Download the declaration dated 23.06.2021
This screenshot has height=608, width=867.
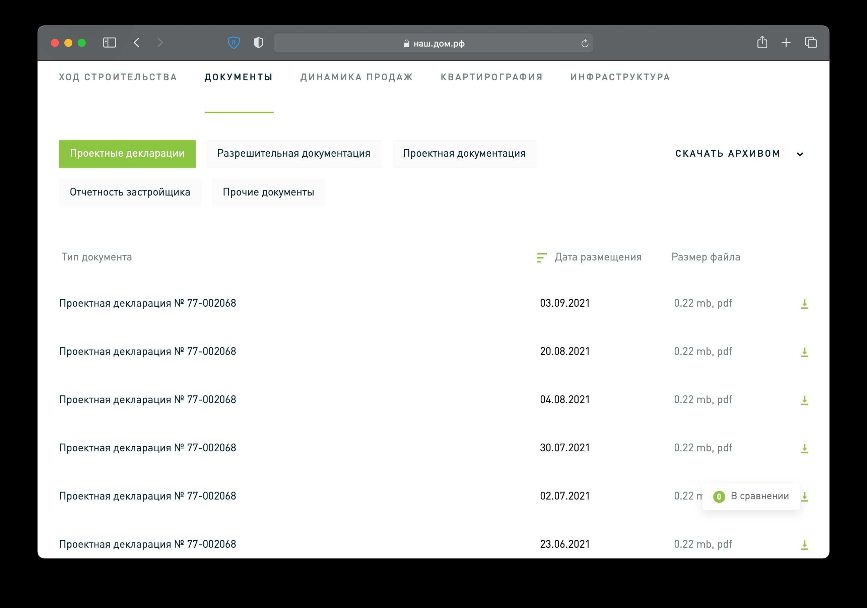pos(804,545)
